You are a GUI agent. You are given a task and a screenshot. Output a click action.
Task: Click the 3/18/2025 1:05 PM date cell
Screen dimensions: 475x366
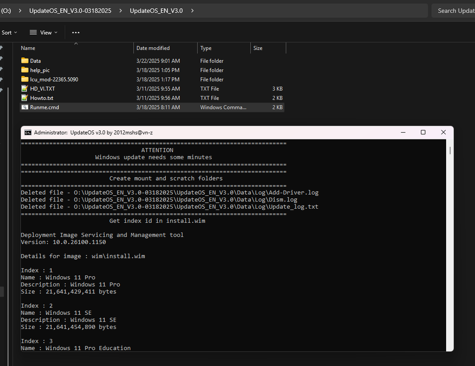[158, 70]
